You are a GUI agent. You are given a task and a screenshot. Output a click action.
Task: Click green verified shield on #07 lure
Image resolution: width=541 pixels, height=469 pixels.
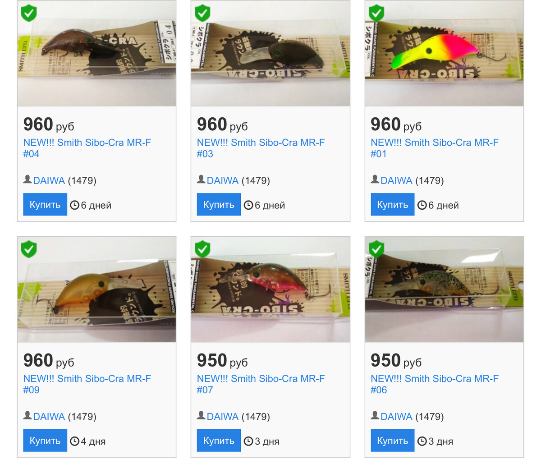[202, 249]
